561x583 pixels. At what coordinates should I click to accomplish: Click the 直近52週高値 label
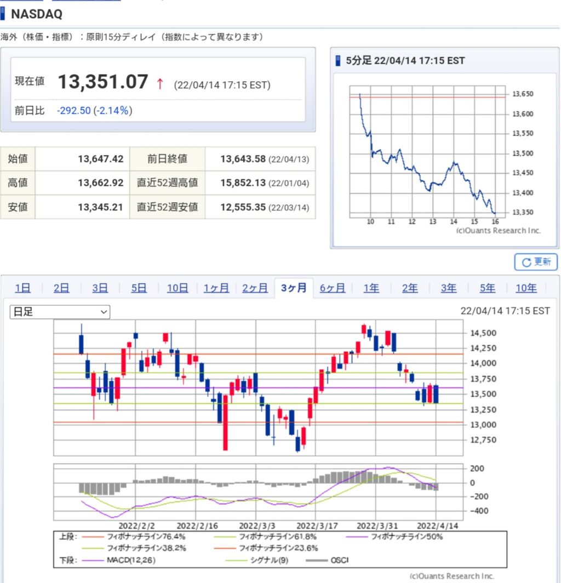tap(167, 183)
